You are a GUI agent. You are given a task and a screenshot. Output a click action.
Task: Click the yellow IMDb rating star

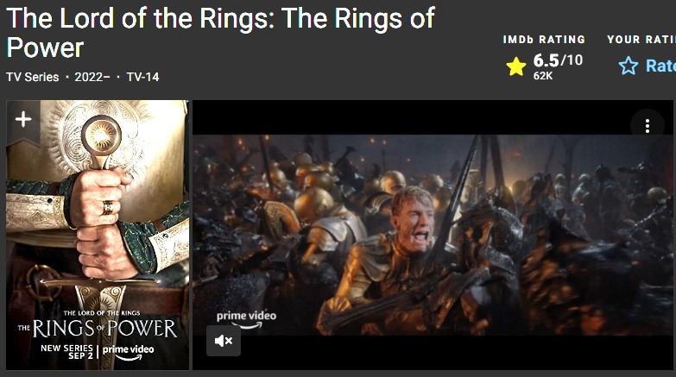[516, 66]
